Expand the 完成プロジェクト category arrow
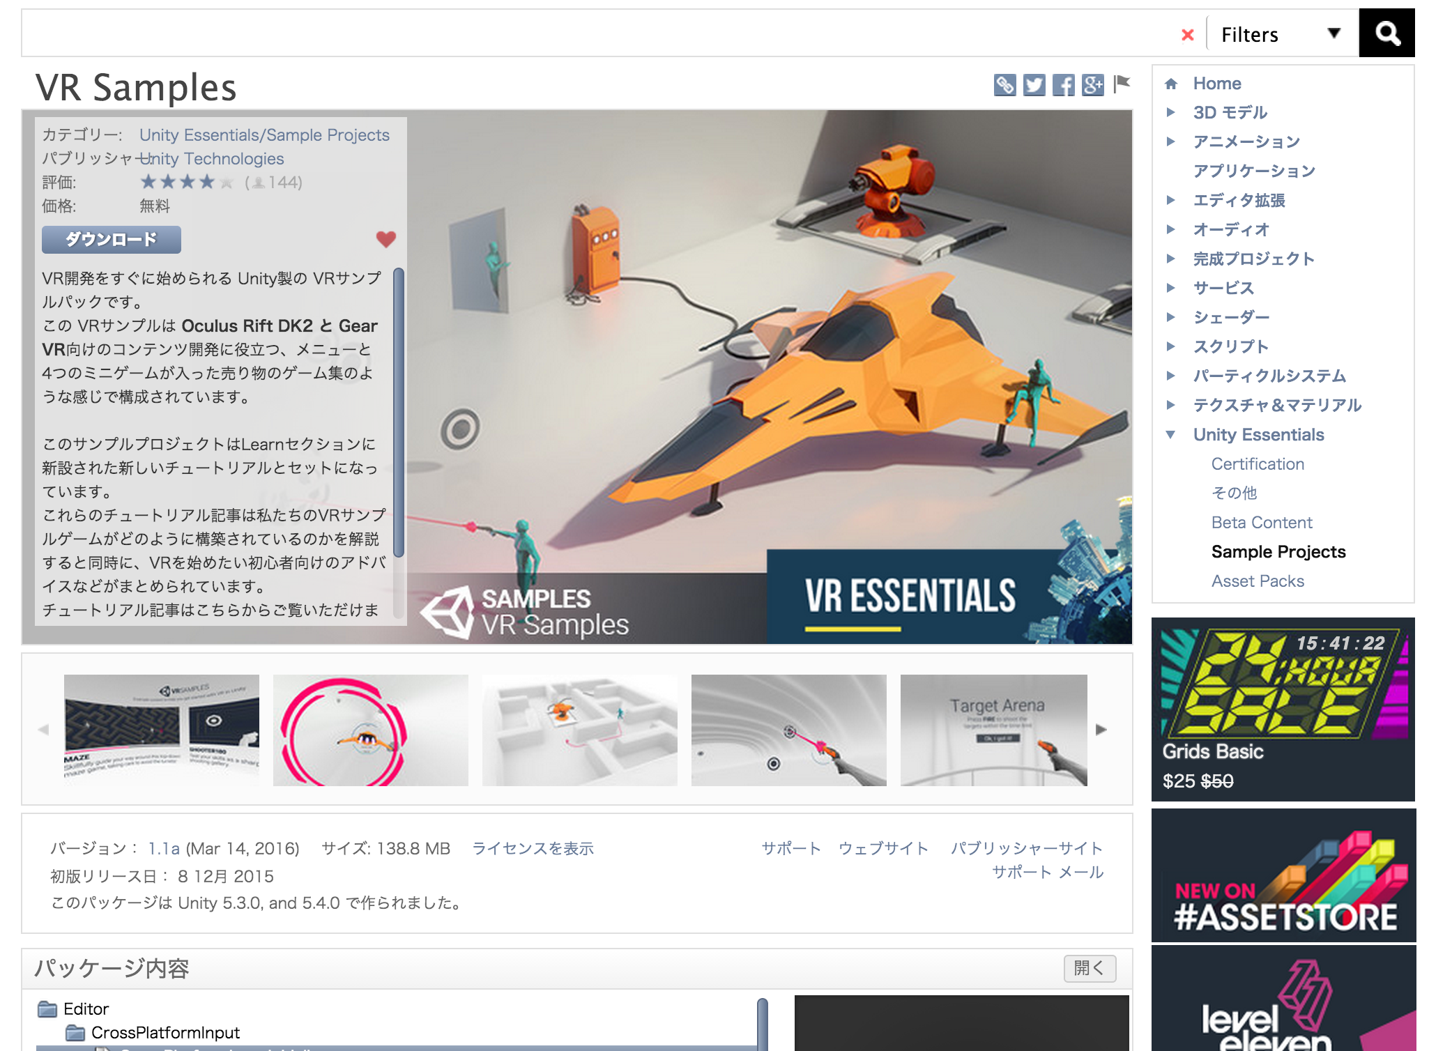Screen dimensions: 1429x1051 pos(1171,258)
